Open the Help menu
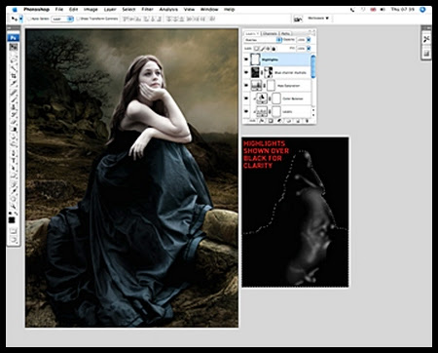 (x=229, y=10)
